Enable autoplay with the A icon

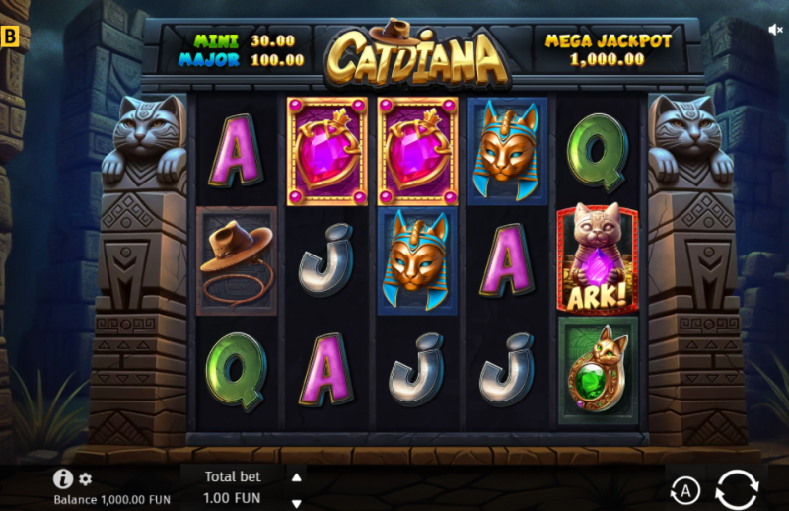click(684, 490)
